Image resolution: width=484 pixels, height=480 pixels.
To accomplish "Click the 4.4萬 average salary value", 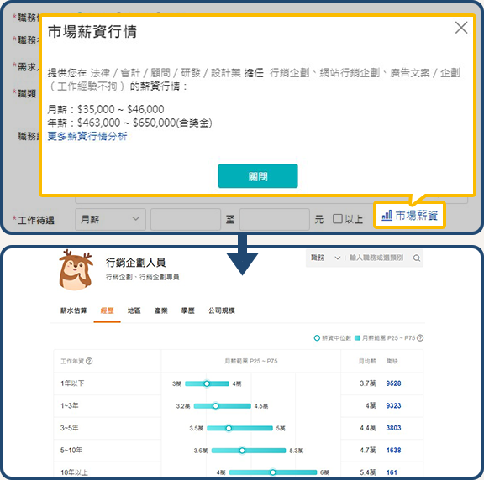I will [x=368, y=428].
